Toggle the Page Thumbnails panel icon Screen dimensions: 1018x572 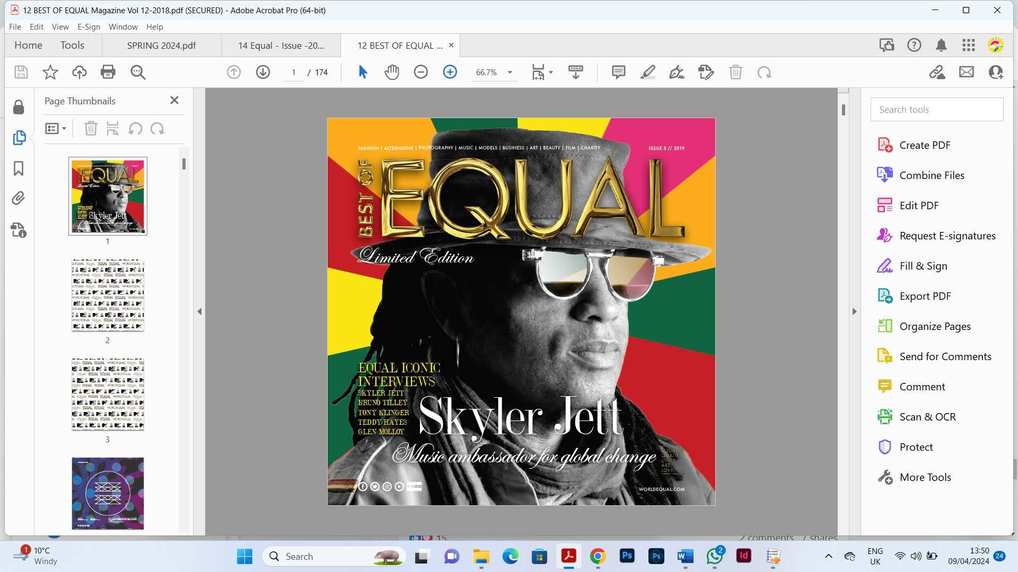(x=19, y=138)
